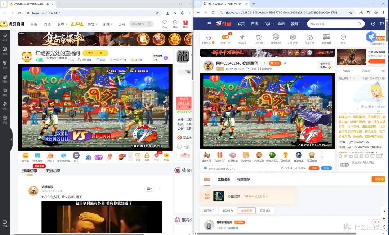Open 更多 ellipsis icon in Douyu toolbar
This screenshot has width=389, height=235.
pyautogui.click(x=343, y=39)
